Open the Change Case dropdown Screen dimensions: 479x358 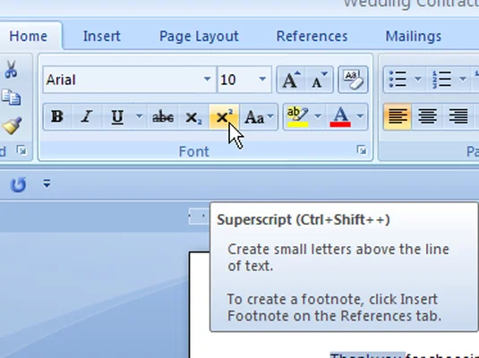[x=259, y=117]
